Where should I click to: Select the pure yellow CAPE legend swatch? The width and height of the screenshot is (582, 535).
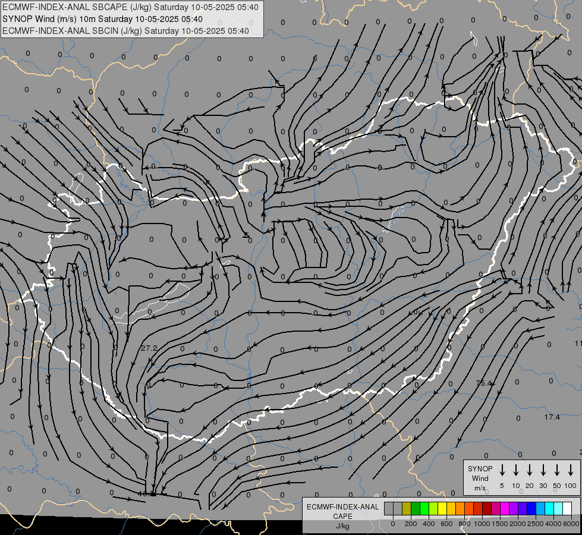(442, 508)
